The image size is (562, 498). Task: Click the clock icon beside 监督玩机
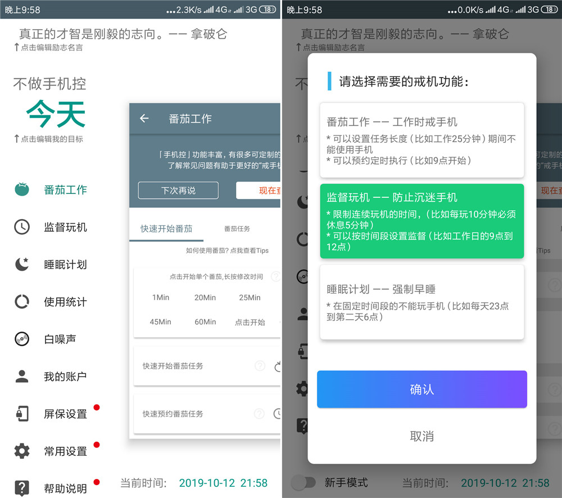point(22,227)
